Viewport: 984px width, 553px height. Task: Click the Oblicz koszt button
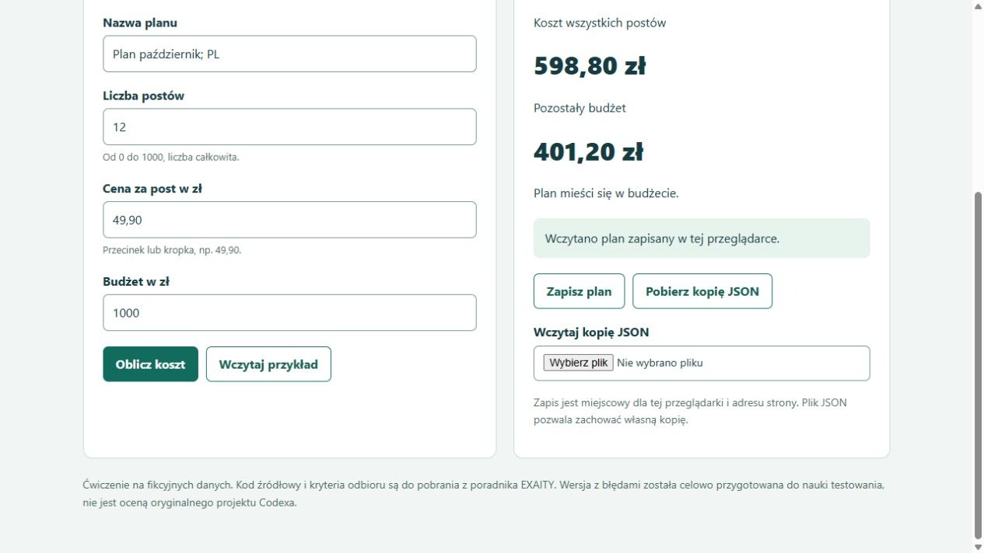[x=150, y=364]
